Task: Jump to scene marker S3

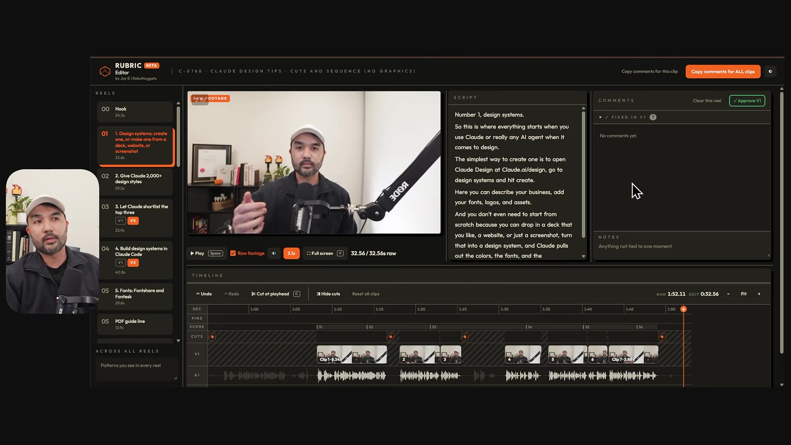Action: [433, 327]
